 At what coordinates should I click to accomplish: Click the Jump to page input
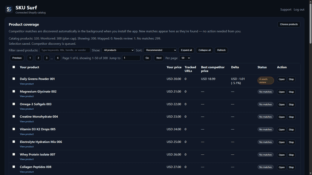tap(131, 58)
